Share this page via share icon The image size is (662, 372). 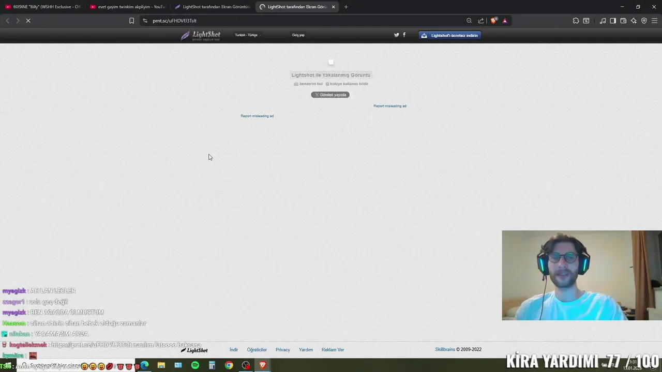coord(481,21)
